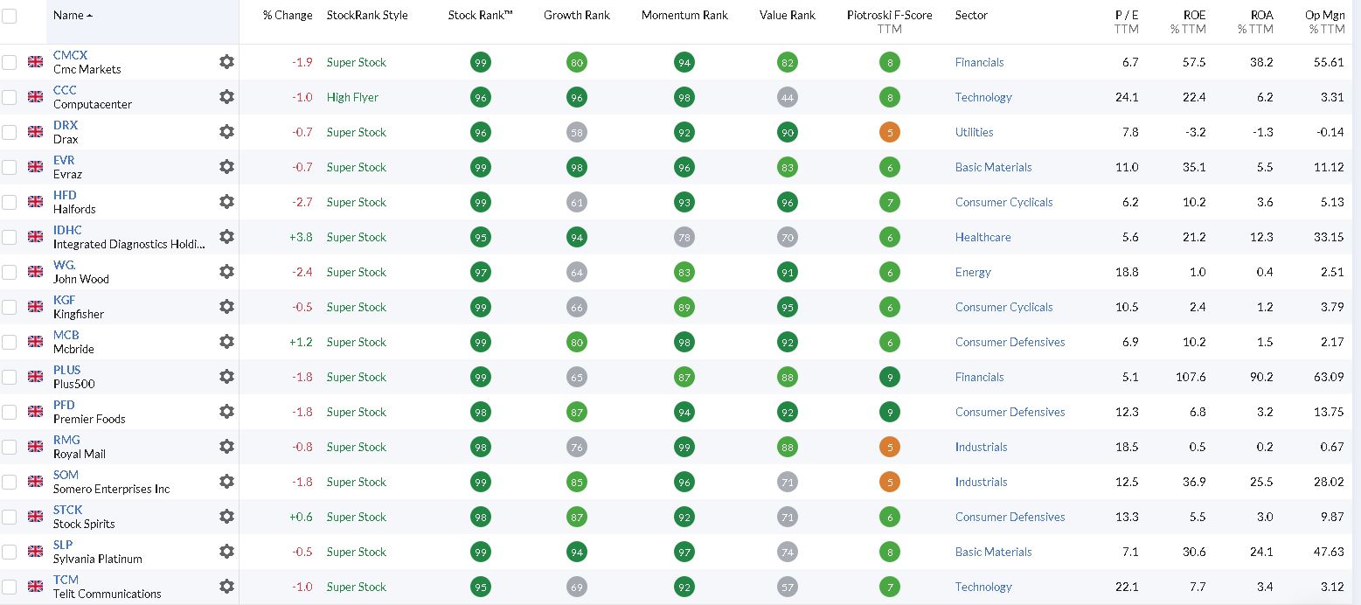Sort by the Growth Rank column header
This screenshot has width=1361, height=605.
[577, 15]
